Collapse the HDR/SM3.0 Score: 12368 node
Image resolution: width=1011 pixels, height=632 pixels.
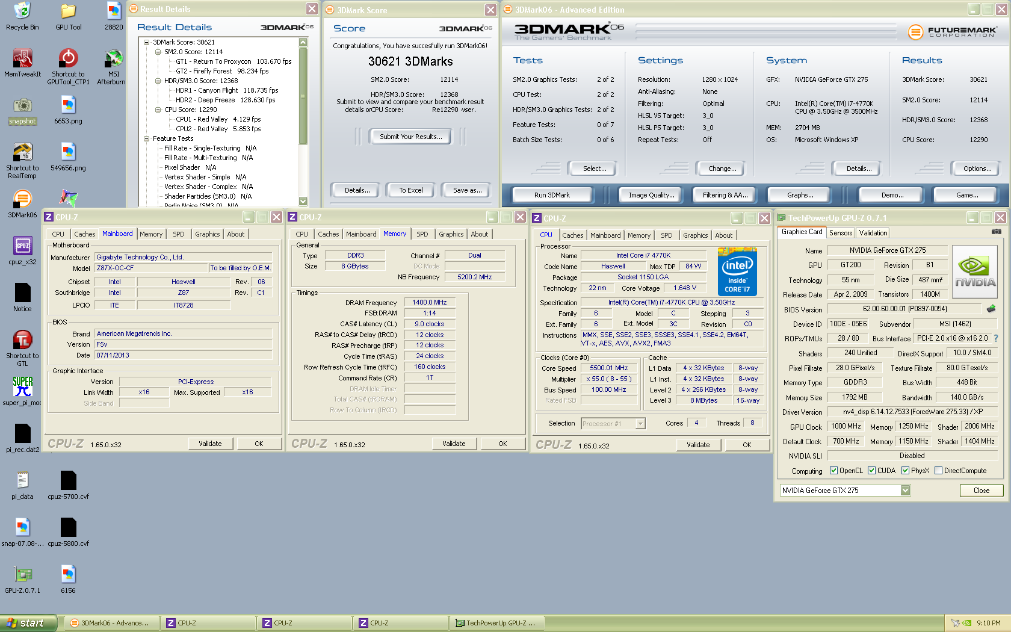pyautogui.click(x=158, y=81)
